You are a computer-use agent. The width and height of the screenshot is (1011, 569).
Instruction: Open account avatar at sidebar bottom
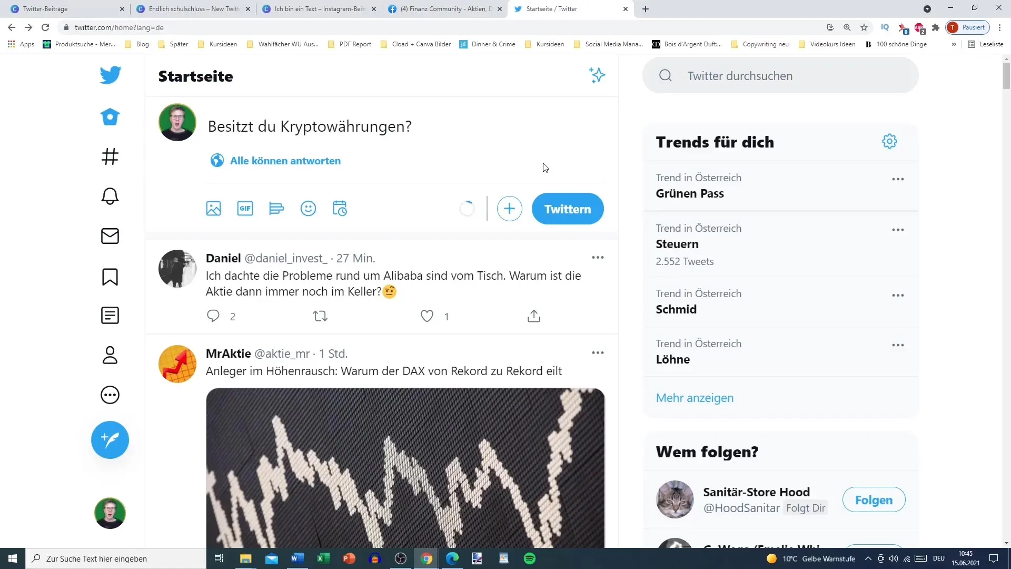[x=110, y=513]
